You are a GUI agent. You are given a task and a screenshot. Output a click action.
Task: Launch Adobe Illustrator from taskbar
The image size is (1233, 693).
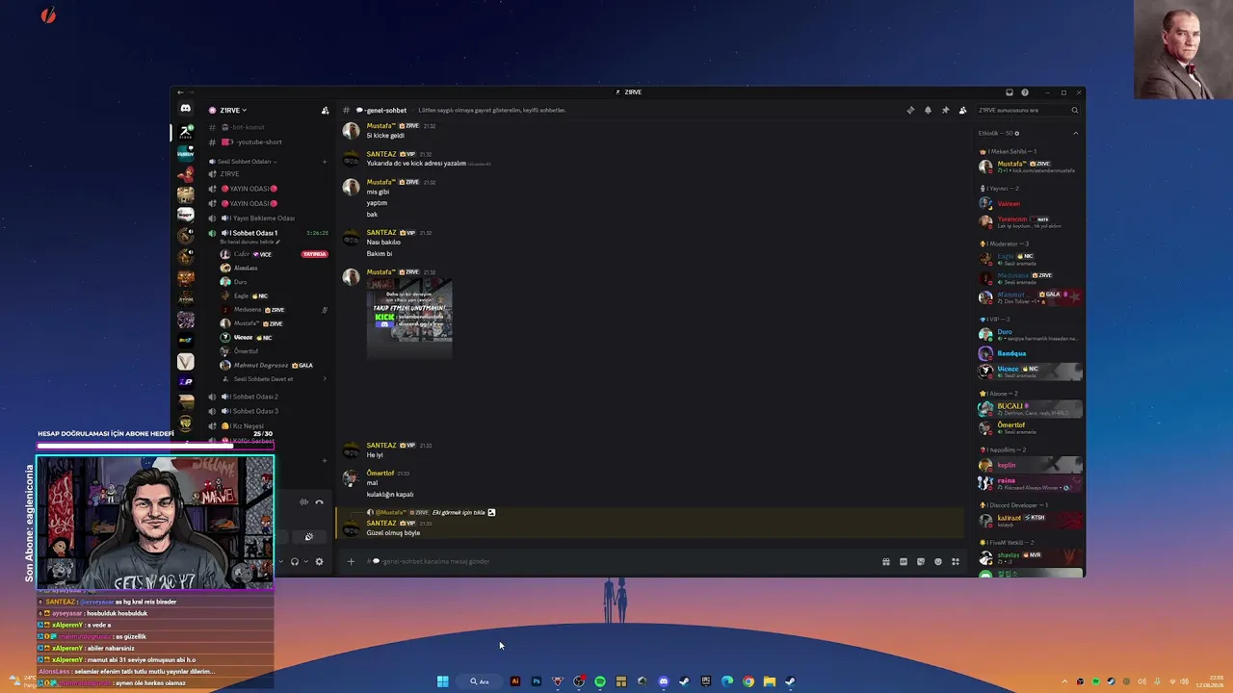coord(514,681)
